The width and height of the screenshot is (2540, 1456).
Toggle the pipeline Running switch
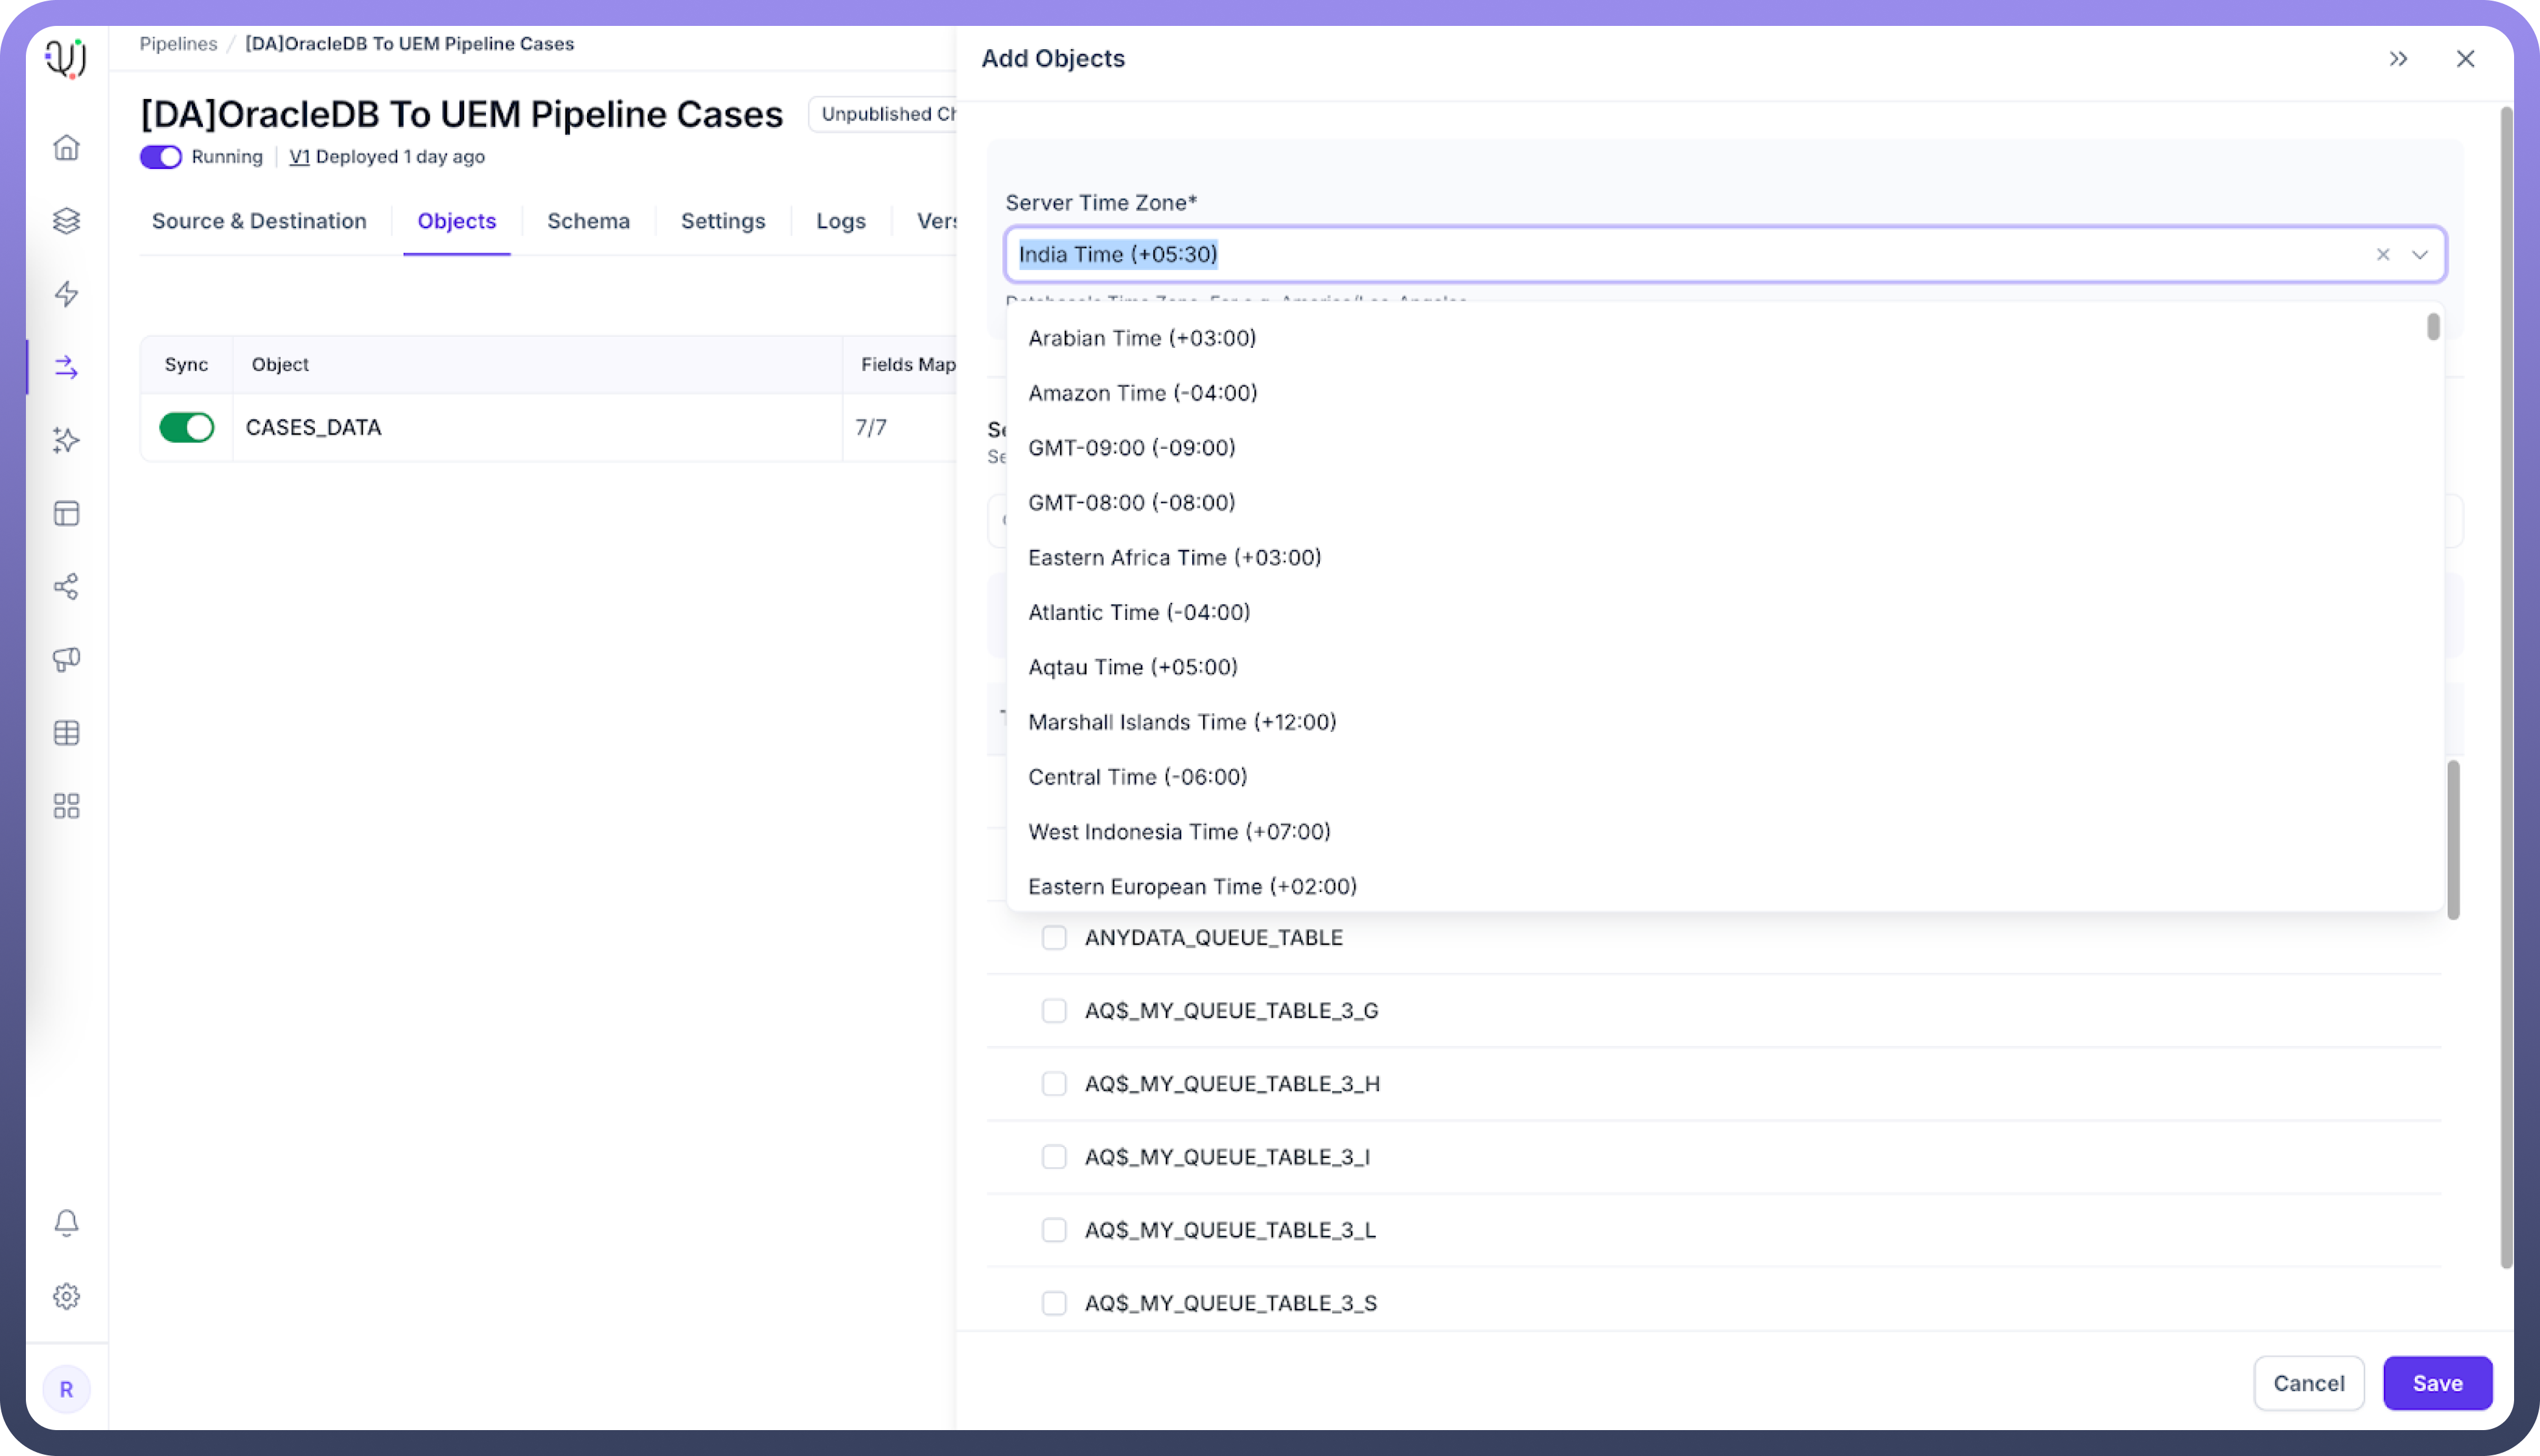point(160,157)
